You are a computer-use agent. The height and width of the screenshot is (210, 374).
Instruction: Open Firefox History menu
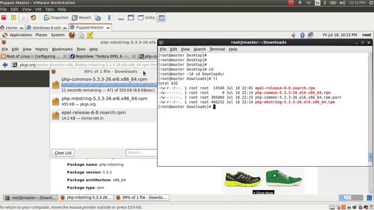click(41, 49)
